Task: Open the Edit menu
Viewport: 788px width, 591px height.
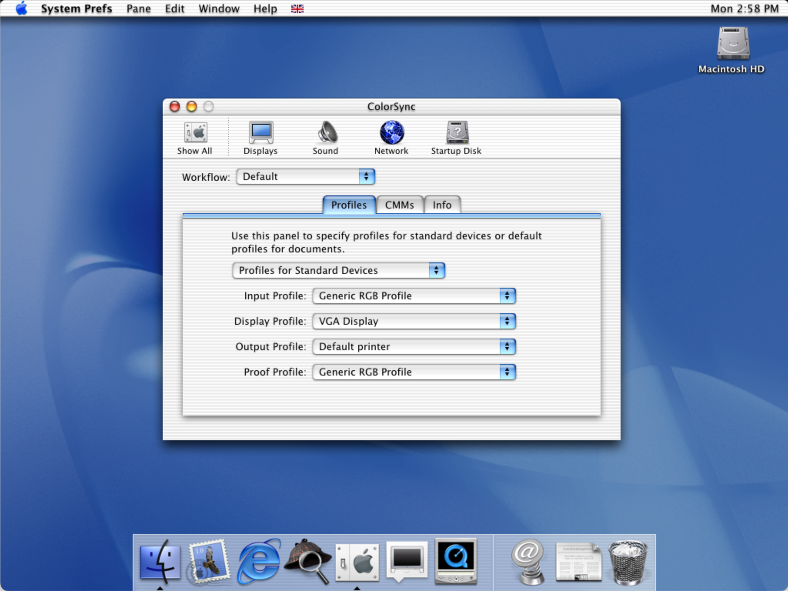Action: pyautogui.click(x=175, y=8)
